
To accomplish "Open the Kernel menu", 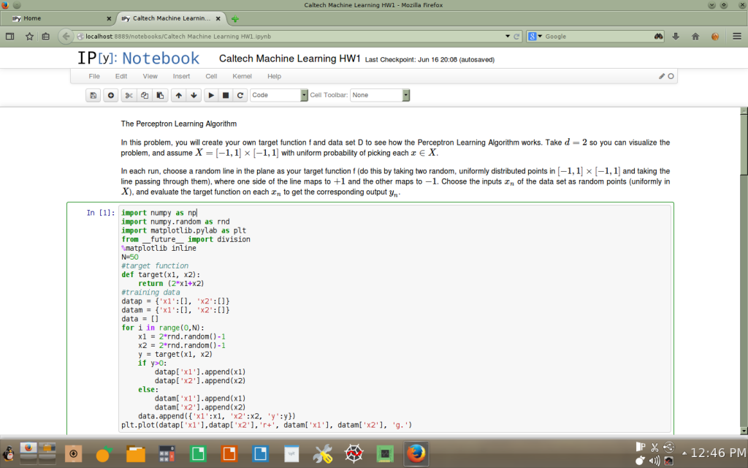I will pos(242,76).
